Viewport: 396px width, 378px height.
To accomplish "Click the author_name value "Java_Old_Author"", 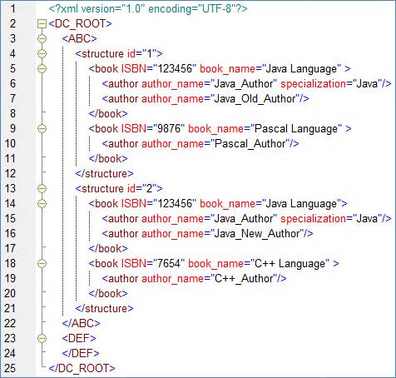I will [x=255, y=99].
